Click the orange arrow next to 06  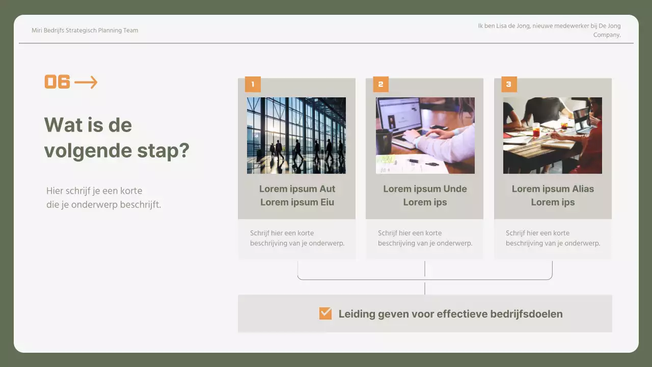(x=86, y=82)
